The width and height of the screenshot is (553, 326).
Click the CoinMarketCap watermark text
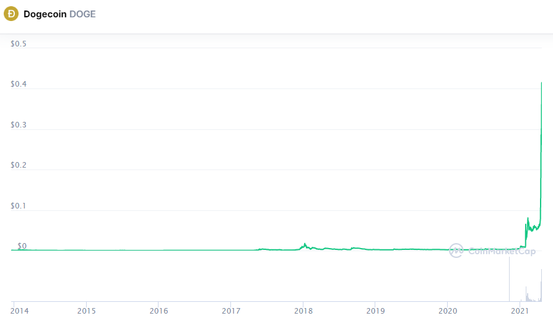coord(502,251)
